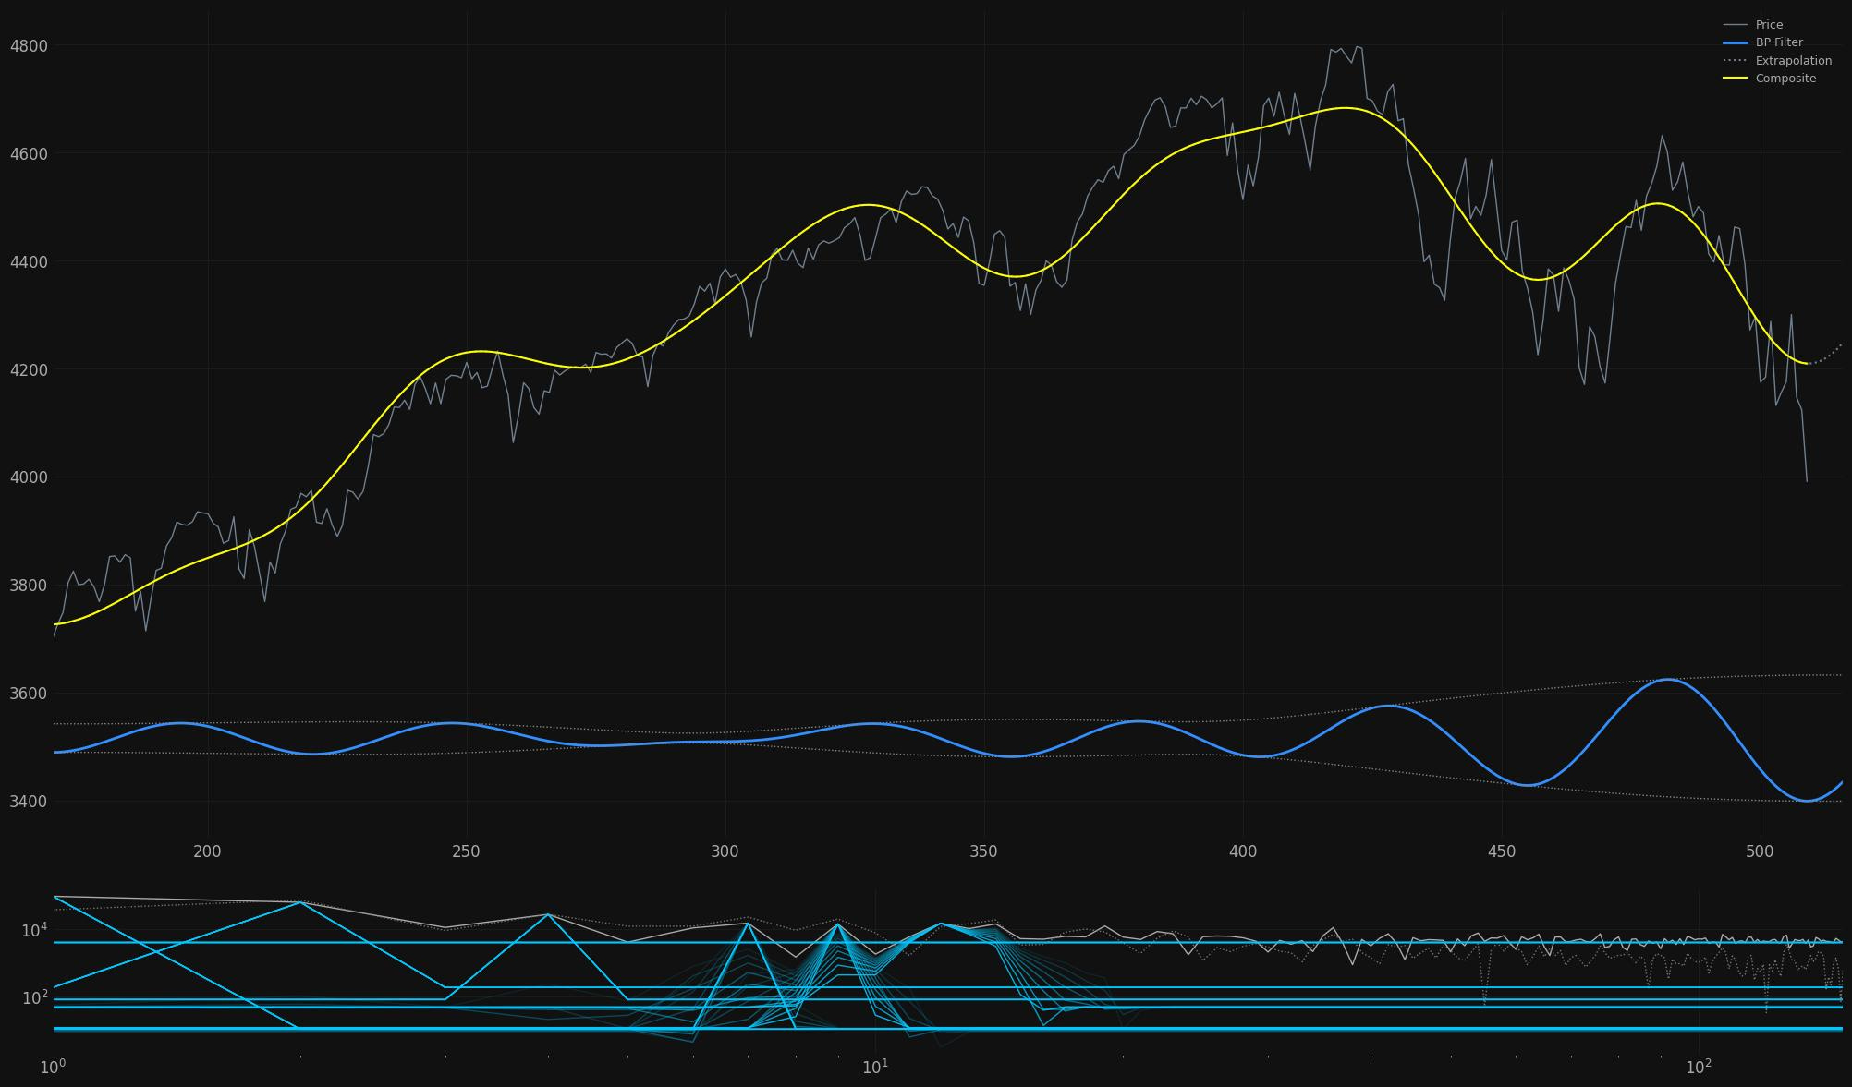Click the 3800 y-axis label
Viewport: 1852px width, 1087px height.
pos(29,586)
